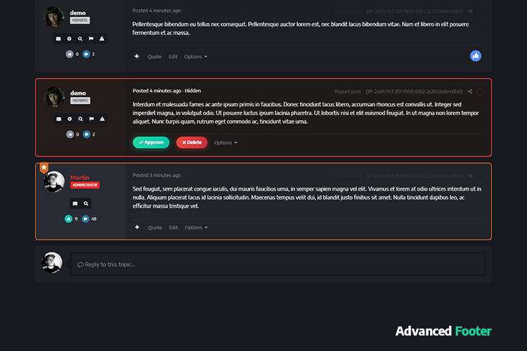Click Quote on Martin's post

tap(155, 227)
